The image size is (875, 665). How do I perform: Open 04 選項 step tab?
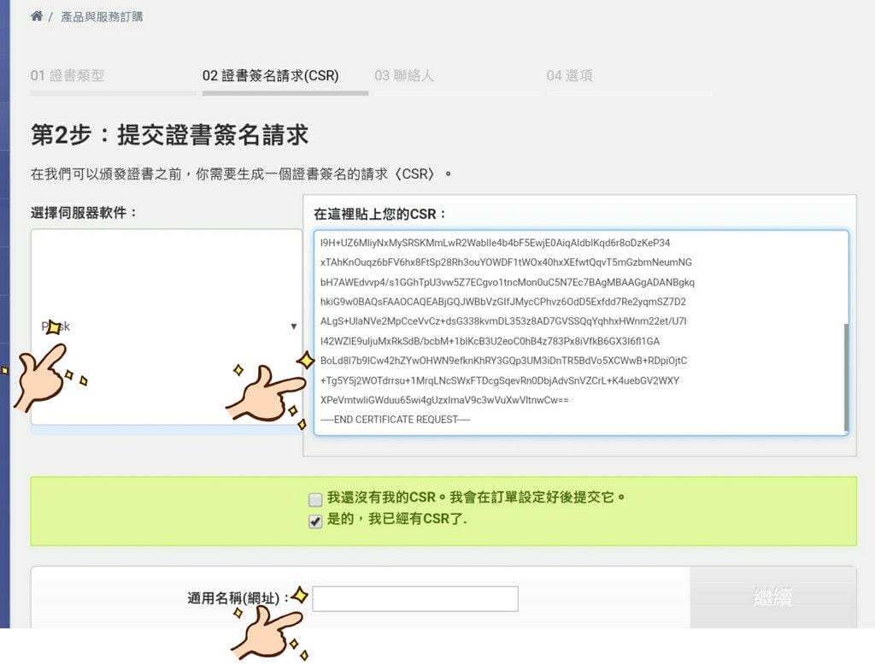click(569, 75)
